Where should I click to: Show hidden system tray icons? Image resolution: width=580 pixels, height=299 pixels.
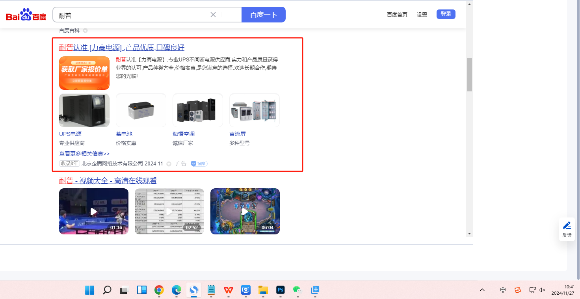point(482,290)
